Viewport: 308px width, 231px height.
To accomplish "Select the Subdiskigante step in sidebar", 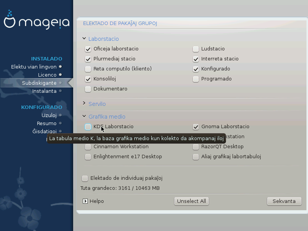I will click(x=39, y=83).
